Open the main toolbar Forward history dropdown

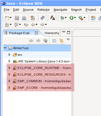pyautogui.click(x=46, y=24)
